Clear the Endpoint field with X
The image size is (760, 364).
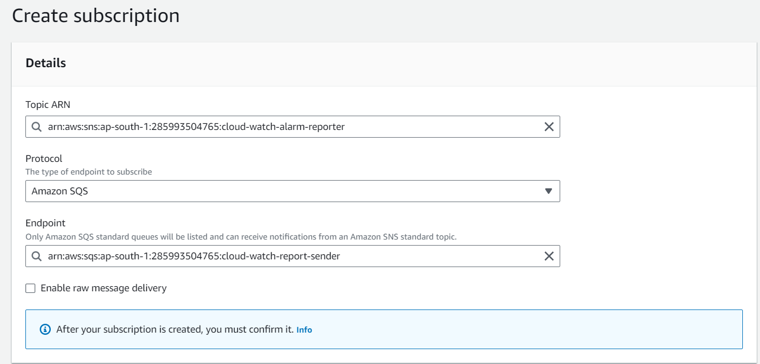[549, 256]
